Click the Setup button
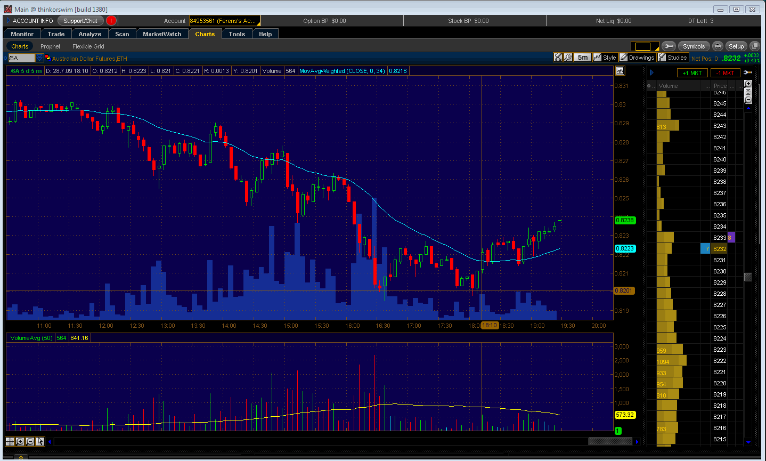The image size is (766, 461). [736, 46]
